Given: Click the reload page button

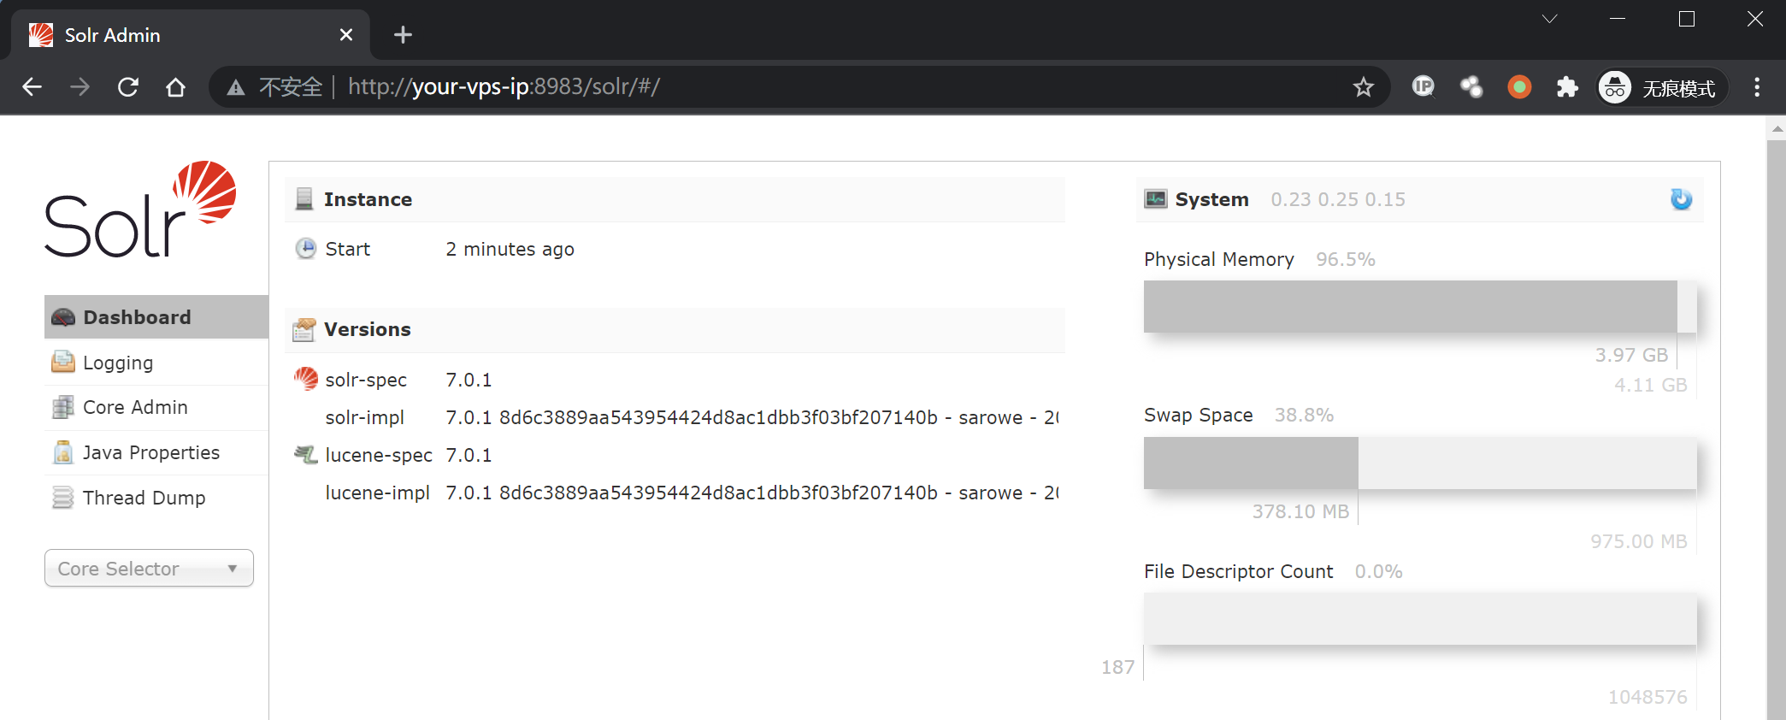Looking at the screenshot, I should coord(128,87).
